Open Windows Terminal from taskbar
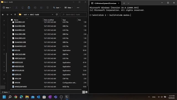177x100 pixels. 67,97
